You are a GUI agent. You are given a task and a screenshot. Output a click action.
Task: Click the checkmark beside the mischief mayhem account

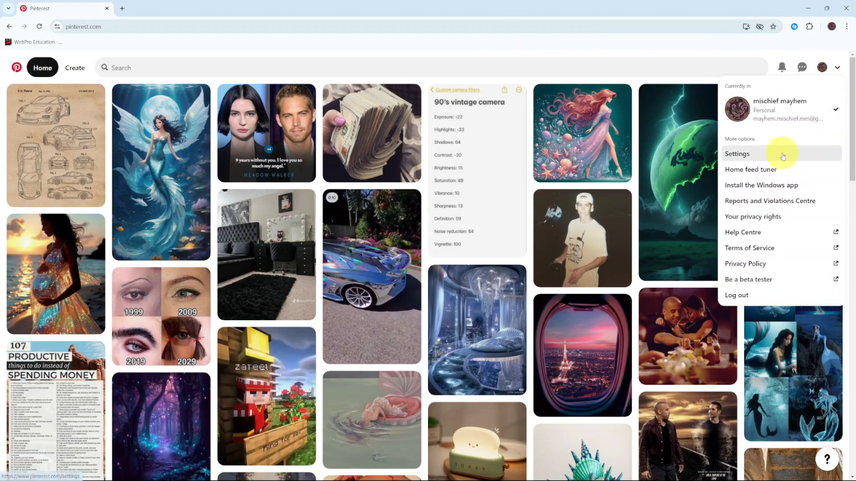coord(836,109)
